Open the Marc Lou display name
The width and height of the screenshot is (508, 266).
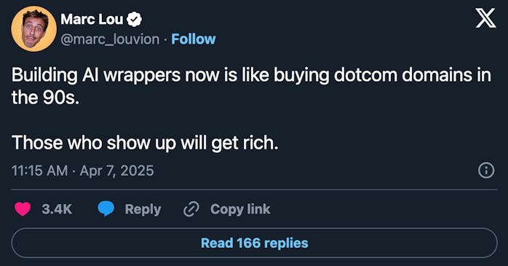pyautogui.click(x=92, y=19)
